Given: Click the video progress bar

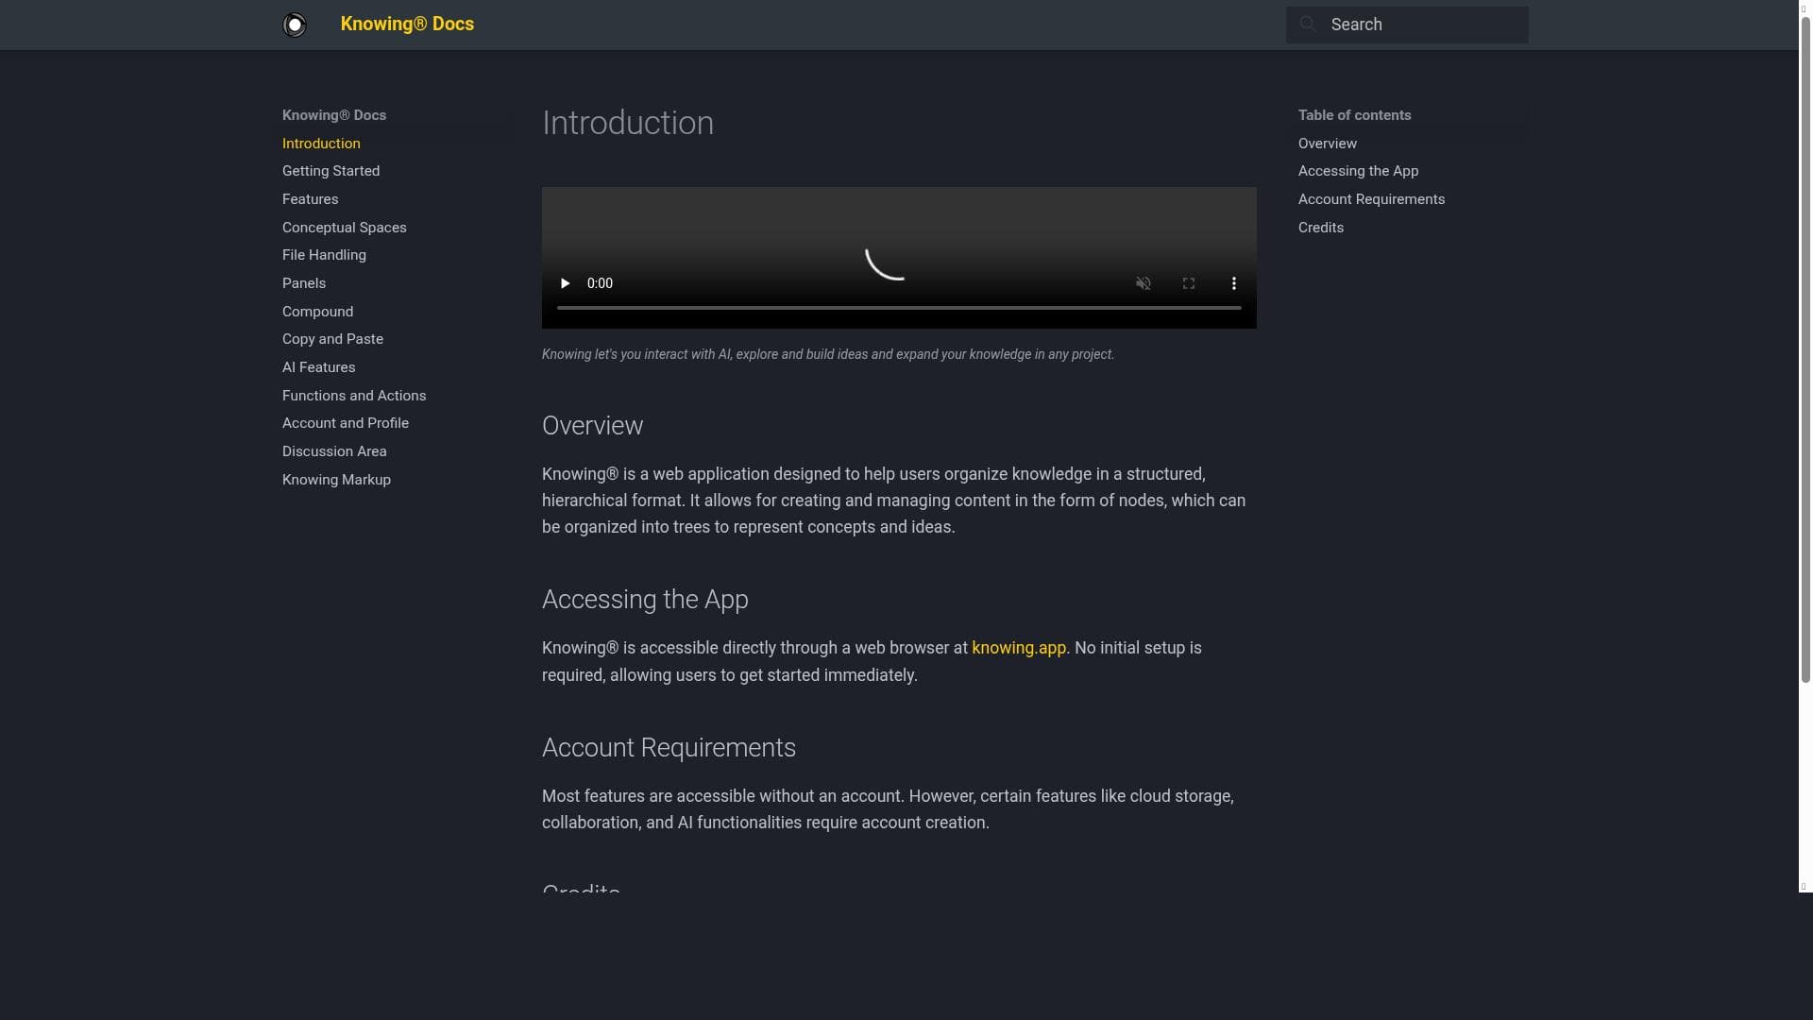Looking at the screenshot, I should (x=899, y=308).
